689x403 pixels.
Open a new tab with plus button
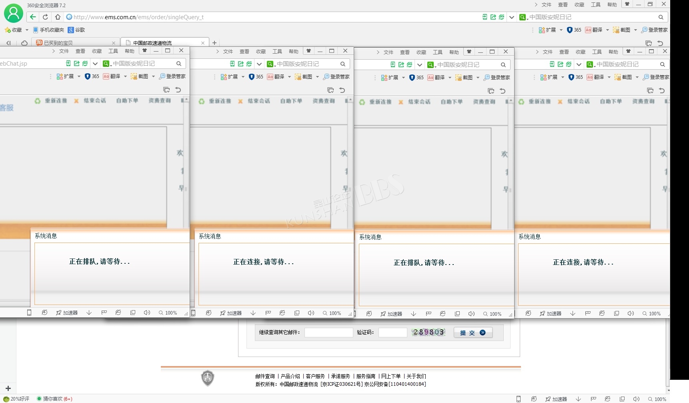click(x=214, y=43)
